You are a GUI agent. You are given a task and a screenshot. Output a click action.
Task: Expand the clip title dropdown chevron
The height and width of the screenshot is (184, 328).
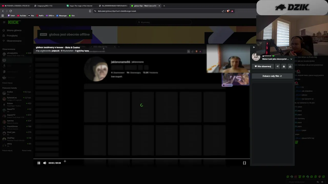[291, 59]
